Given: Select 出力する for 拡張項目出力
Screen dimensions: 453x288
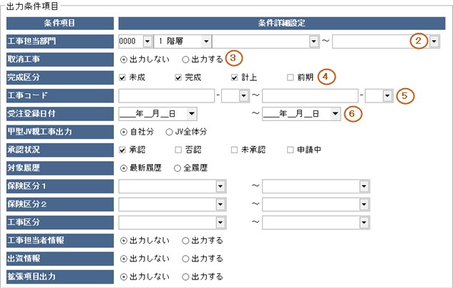Looking at the screenshot, I should point(186,277).
